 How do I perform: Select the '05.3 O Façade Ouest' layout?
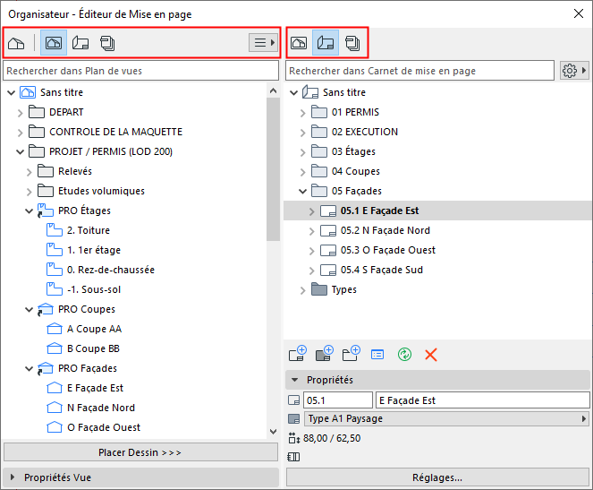[388, 250]
